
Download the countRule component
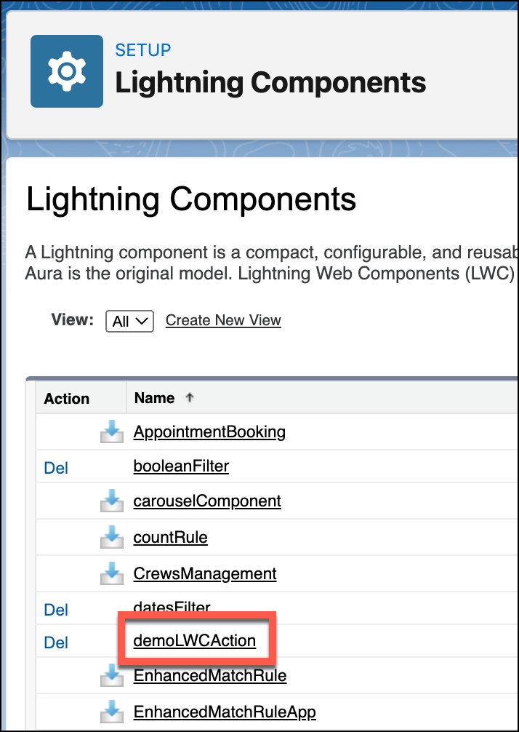(111, 537)
